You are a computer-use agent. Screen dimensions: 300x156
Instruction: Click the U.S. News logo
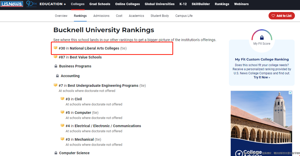coord(12,4)
